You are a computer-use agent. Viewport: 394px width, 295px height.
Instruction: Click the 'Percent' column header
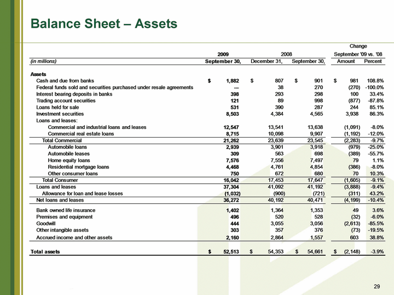373,61
